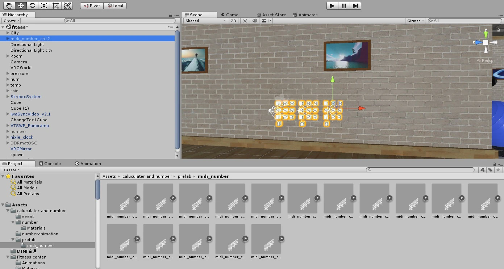
Task: Click the Step frame button
Action: tap(355, 5)
